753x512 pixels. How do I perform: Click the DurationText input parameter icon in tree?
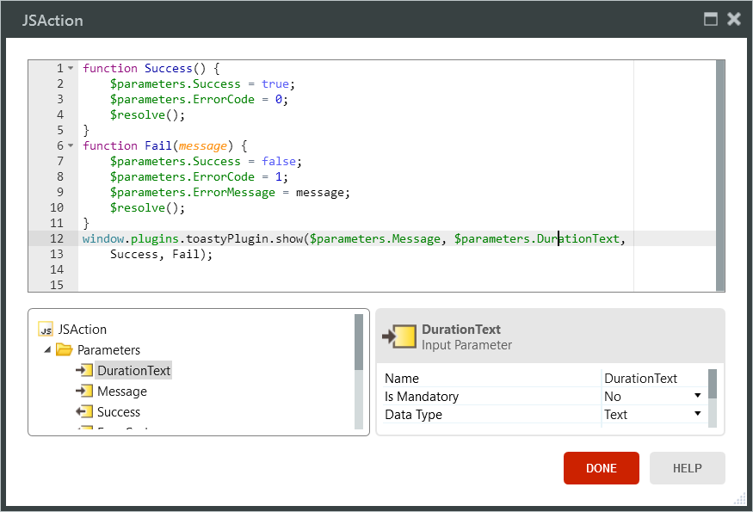click(x=83, y=371)
